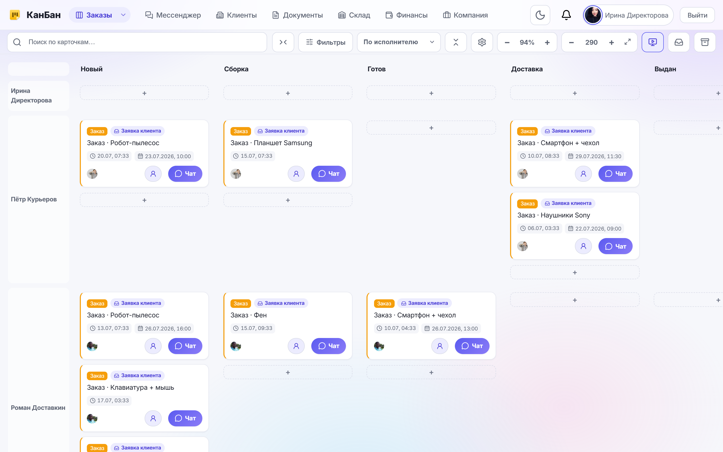
Task: Toggle dark mode moon icon
Action: tap(540, 15)
